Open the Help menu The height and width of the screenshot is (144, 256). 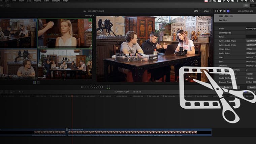click(65, 1)
